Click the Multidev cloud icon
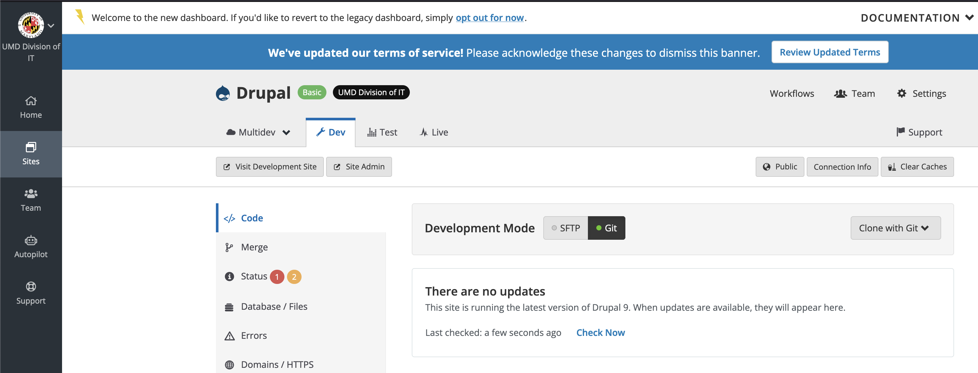This screenshot has height=373, width=978. [x=231, y=132]
